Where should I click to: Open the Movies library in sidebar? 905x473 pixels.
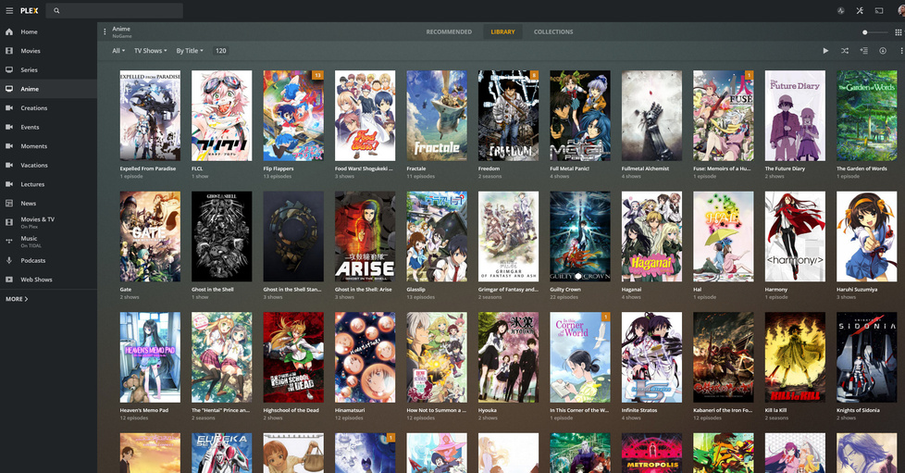pos(48,51)
